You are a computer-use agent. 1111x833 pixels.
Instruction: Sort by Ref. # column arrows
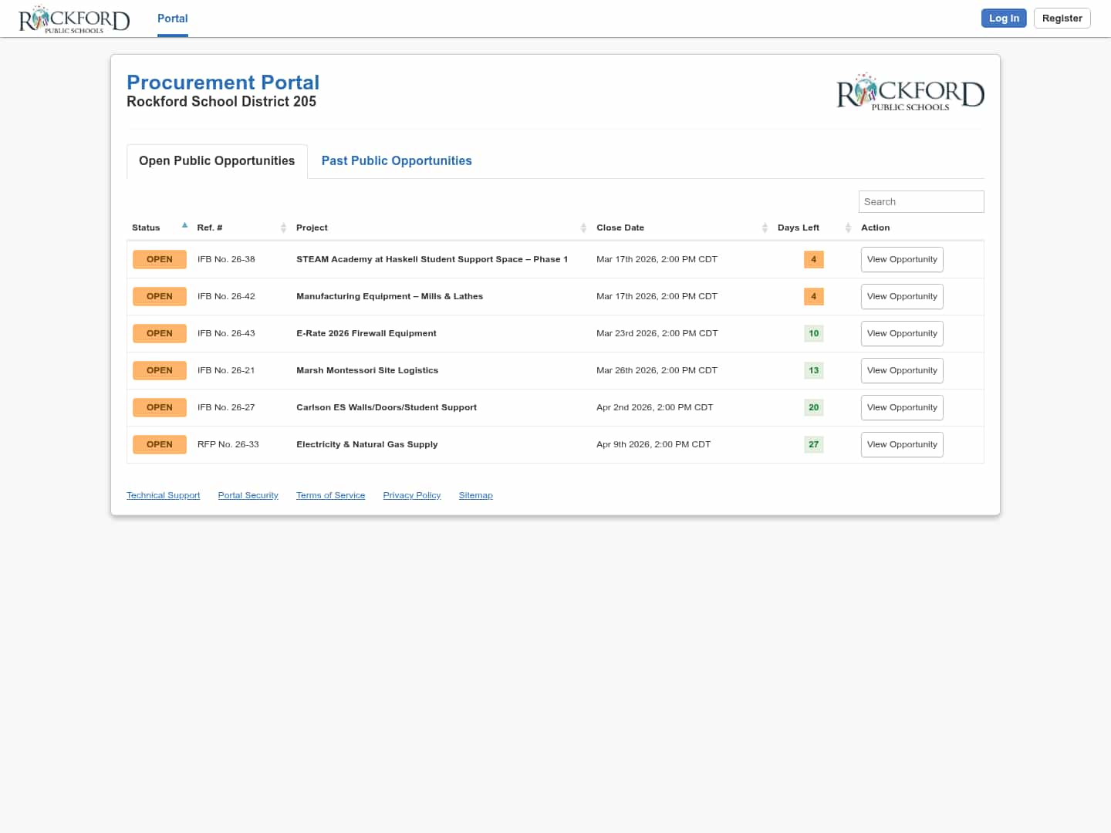[283, 228]
